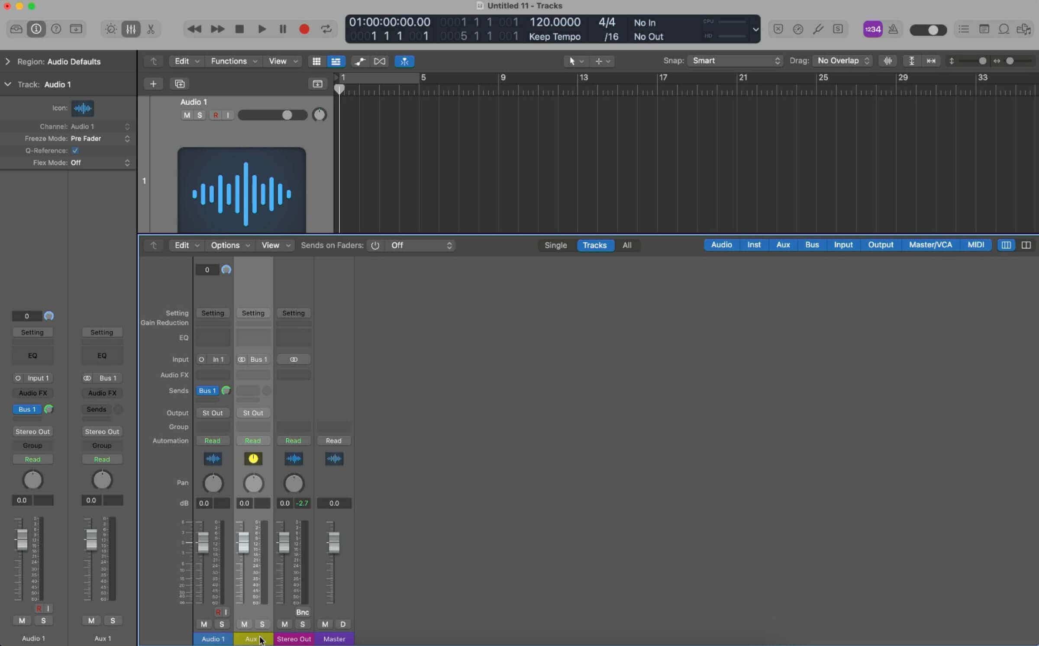Open the Drag No Overlap dropdown

coord(842,61)
